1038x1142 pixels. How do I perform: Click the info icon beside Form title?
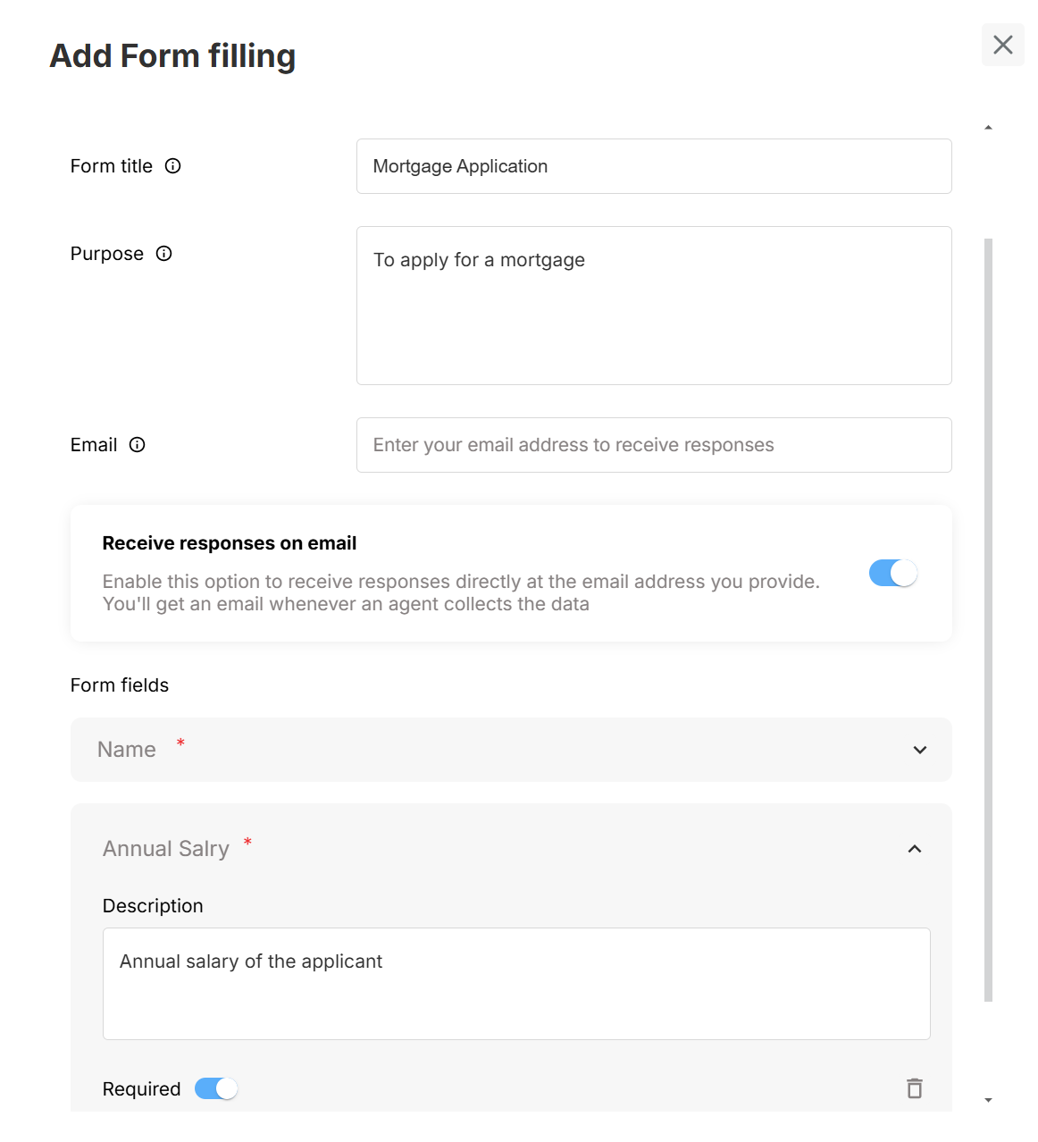tap(173, 166)
